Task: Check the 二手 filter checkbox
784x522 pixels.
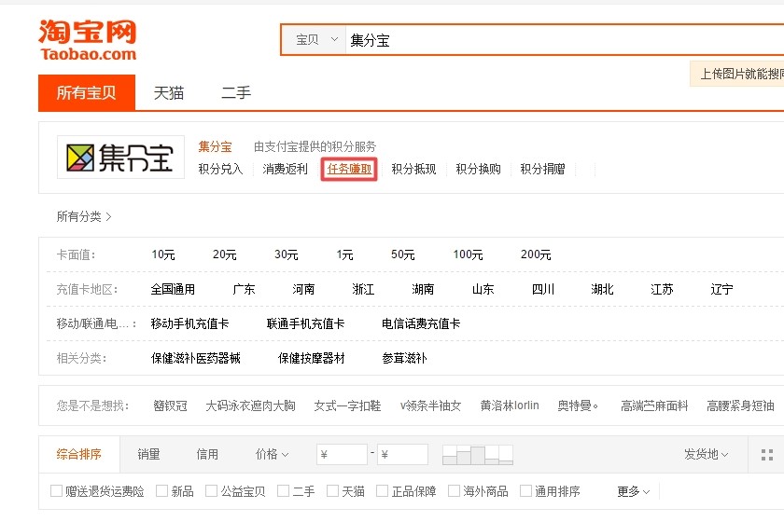Action: click(x=283, y=491)
